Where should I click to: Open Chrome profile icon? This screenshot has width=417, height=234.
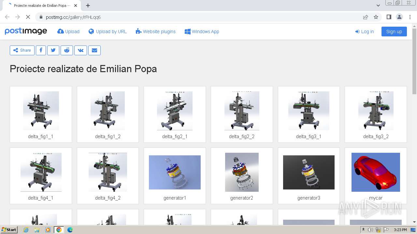coord(399,17)
